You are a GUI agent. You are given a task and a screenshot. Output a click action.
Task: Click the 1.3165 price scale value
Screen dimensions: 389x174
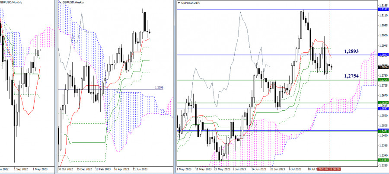tap(383, 5)
